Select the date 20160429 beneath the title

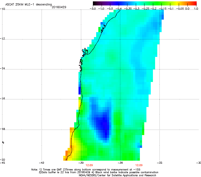point(59,7)
